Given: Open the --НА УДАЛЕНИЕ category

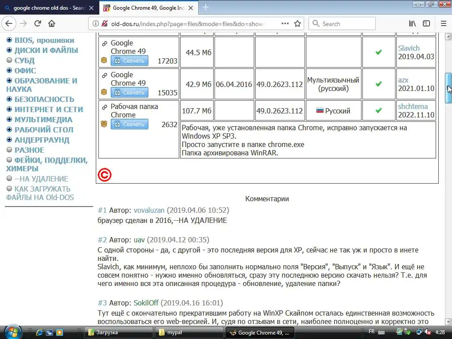Looking at the screenshot, I should coord(41,179).
